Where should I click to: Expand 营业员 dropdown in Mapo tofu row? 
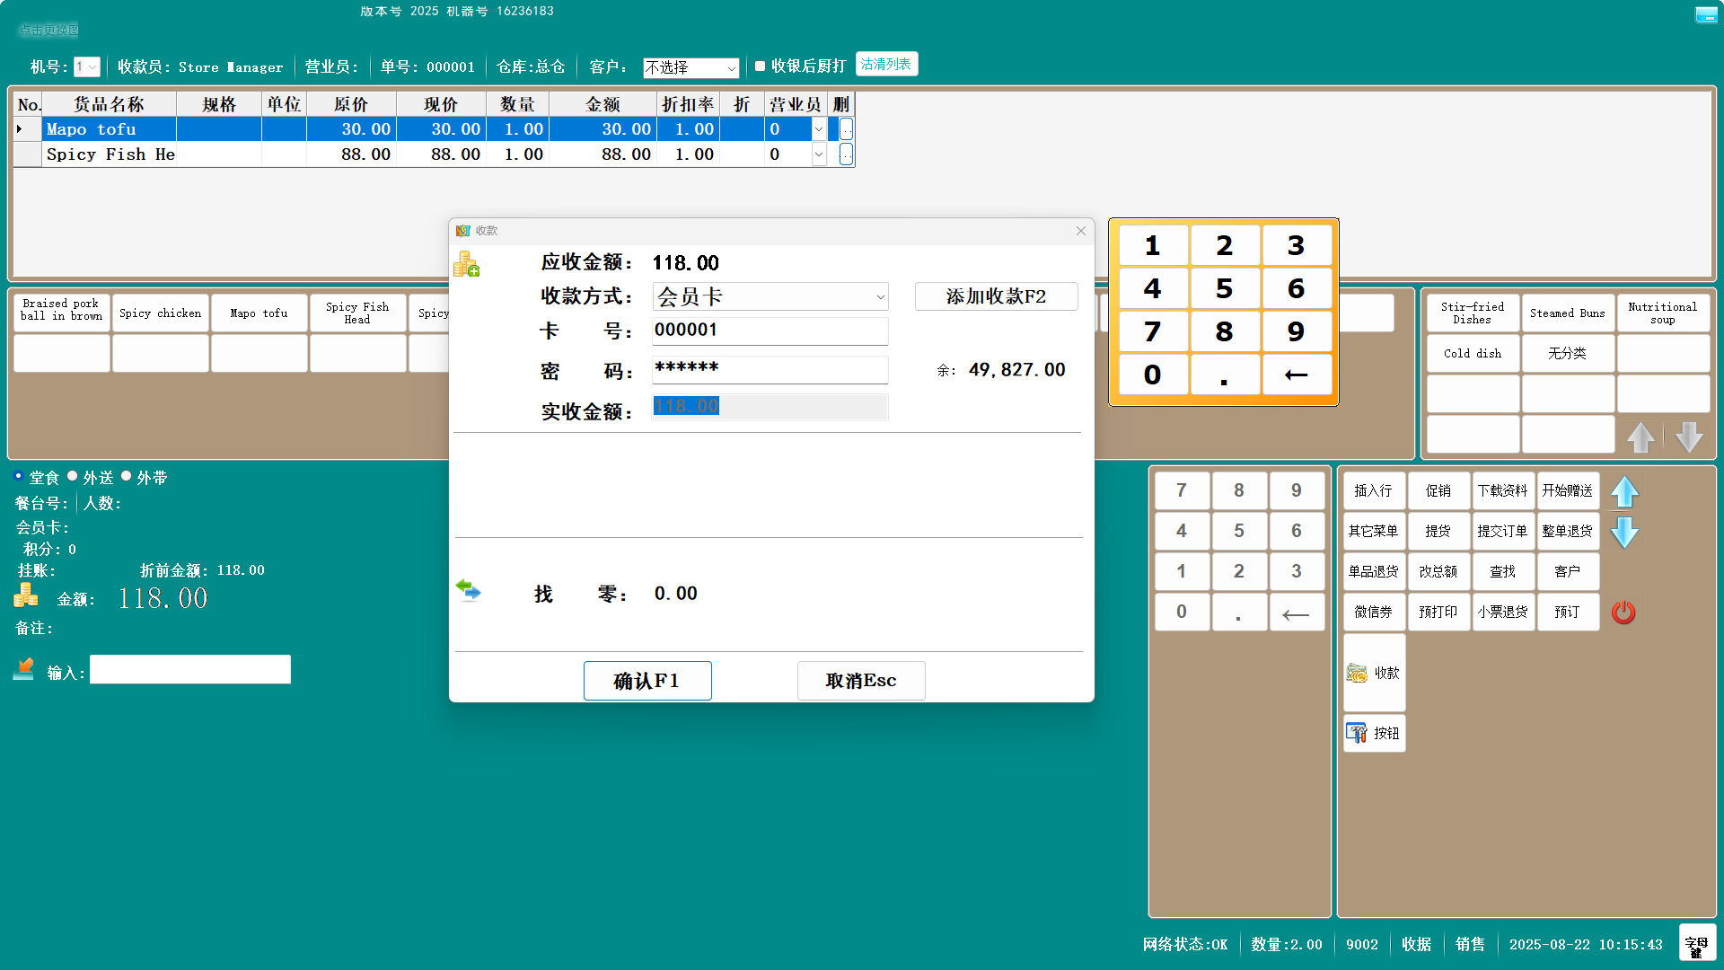(x=818, y=129)
